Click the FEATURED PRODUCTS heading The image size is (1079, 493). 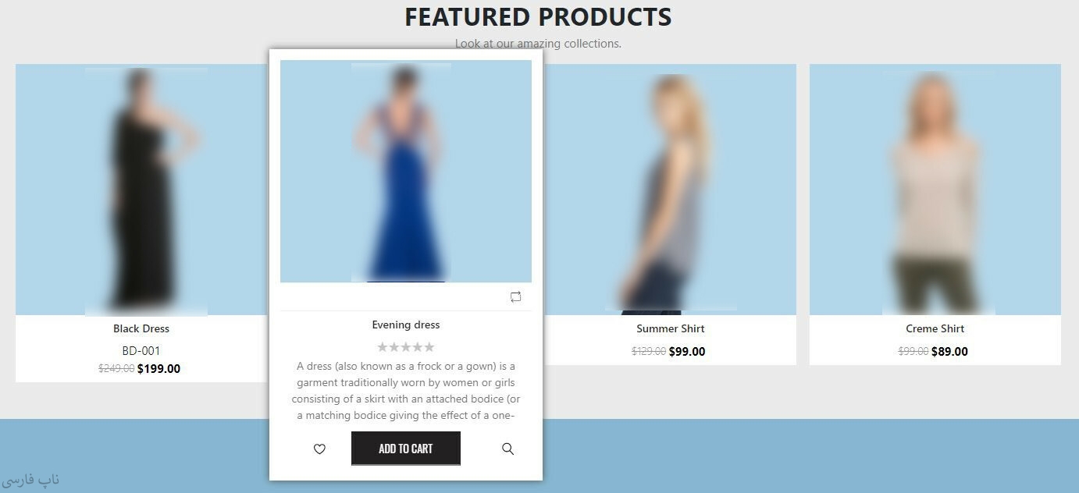point(538,16)
